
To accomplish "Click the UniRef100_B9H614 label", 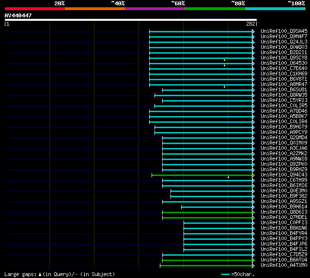I will (x=284, y=207).
